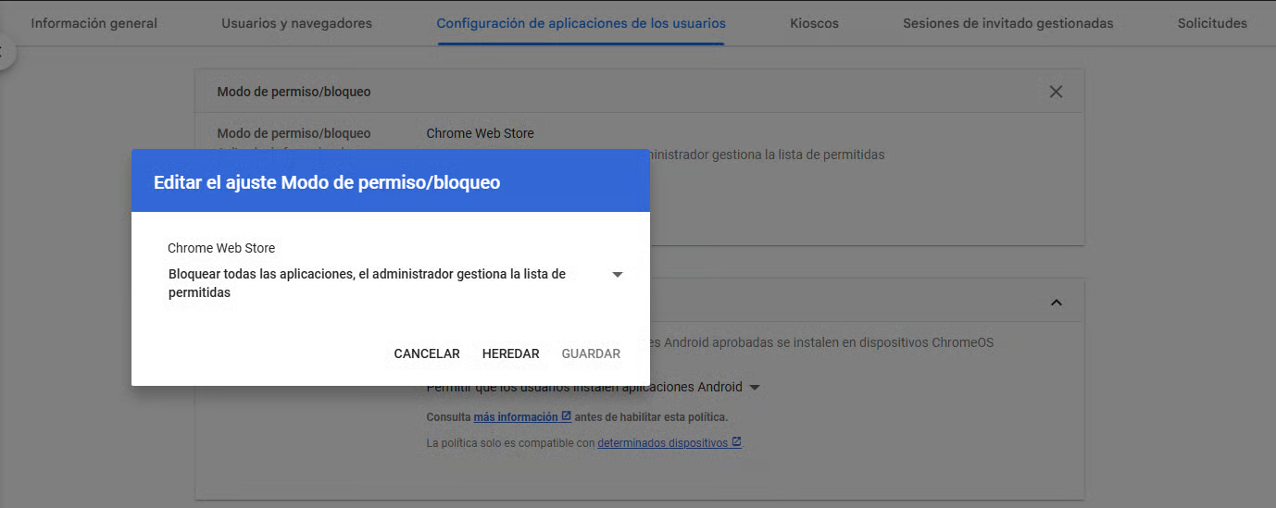Switch to the Información general tab
Image resolution: width=1276 pixels, height=508 pixels.
(x=94, y=23)
